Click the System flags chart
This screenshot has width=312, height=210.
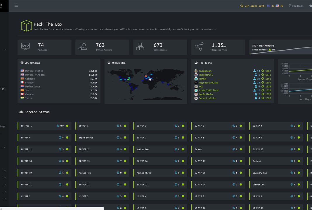click(300, 69)
